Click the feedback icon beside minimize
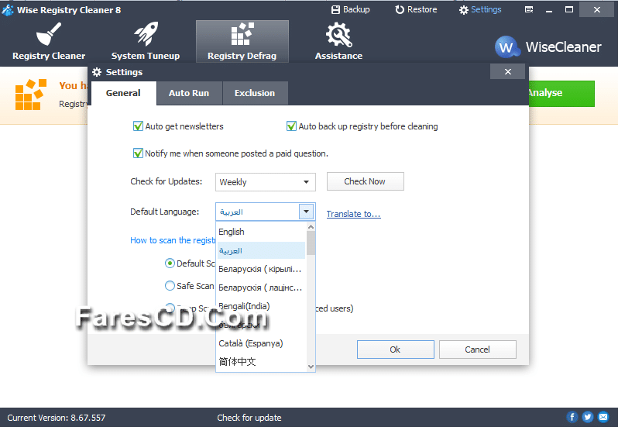The width and height of the screenshot is (618, 427). [x=529, y=9]
